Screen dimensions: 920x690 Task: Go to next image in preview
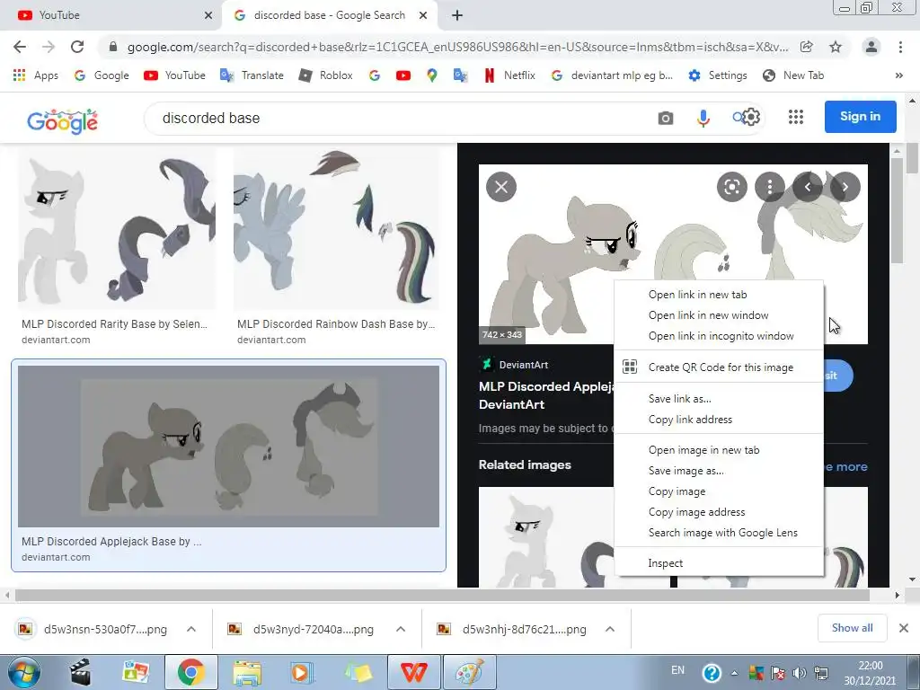point(845,187)
